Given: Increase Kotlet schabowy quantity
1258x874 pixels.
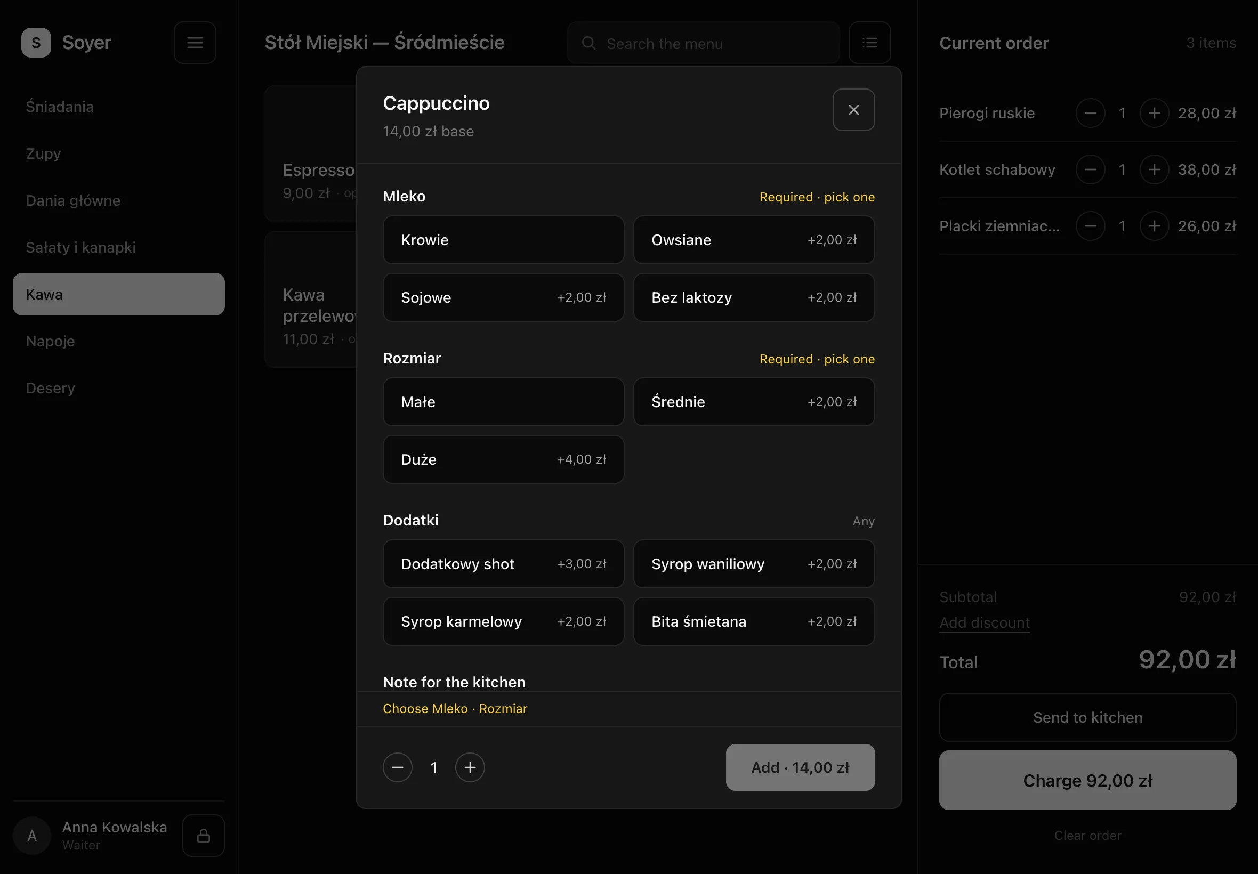Looking at the screenshot, I should (x=1154, y=169).
